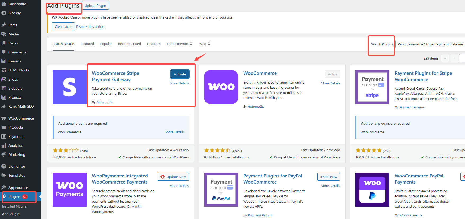Switch to the Featured tab
465x219 pixels.
87,44
